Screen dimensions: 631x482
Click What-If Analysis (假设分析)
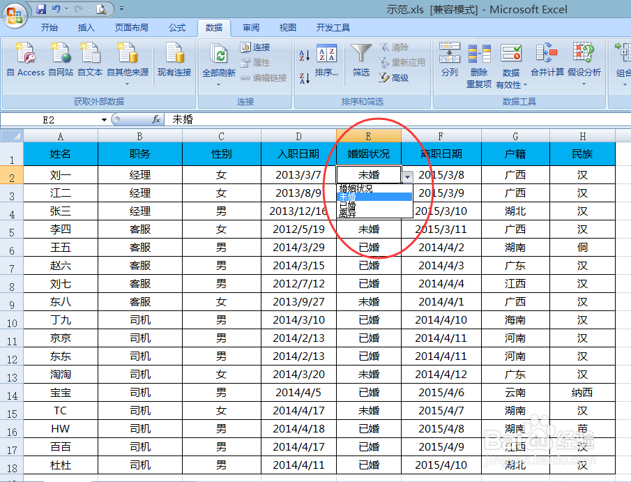point(584,59)
